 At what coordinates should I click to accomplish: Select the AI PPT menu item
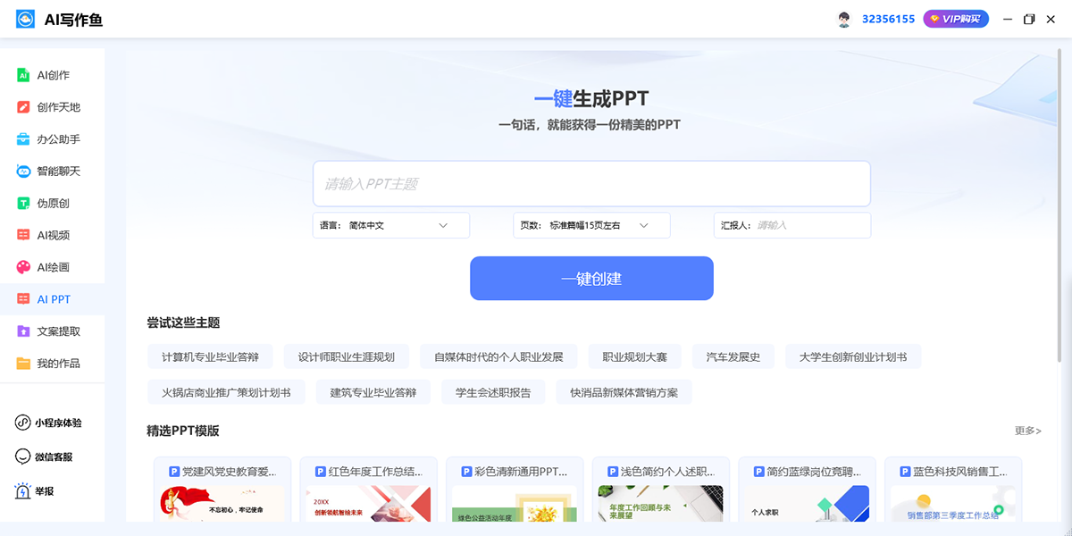coord(52,299)
